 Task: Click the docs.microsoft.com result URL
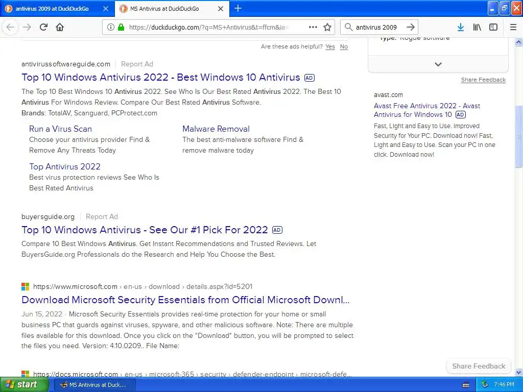pos(192,374)
